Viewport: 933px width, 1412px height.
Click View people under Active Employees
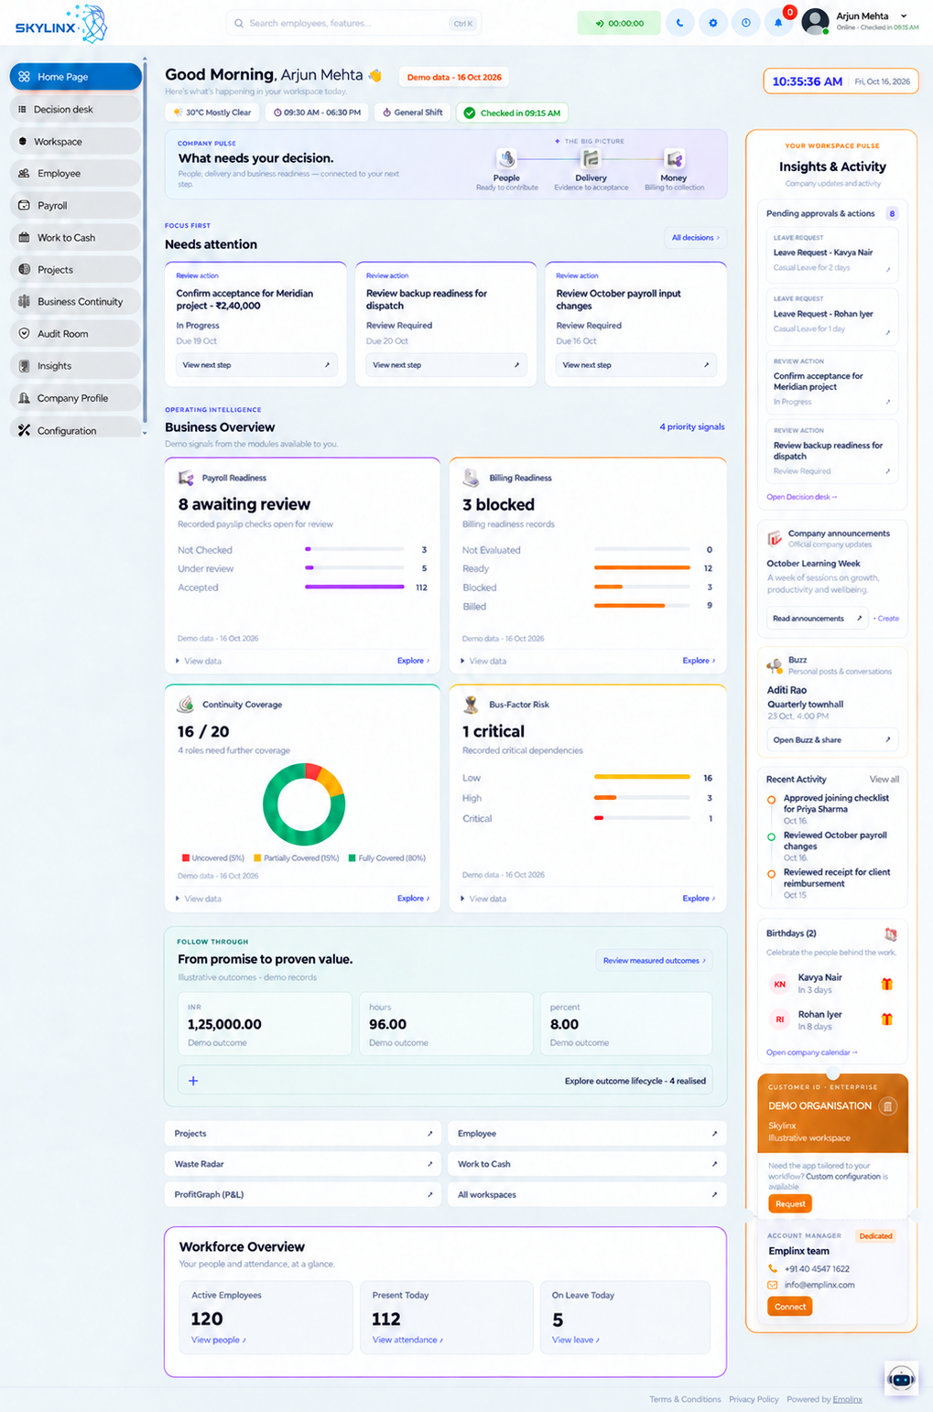coord(219,1340)
